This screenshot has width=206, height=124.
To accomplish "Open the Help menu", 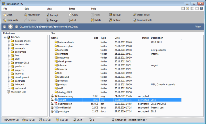I will tap(94, 9).
